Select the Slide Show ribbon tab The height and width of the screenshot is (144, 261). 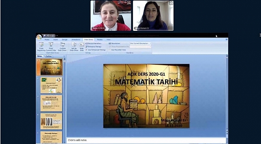coord(89,40)
